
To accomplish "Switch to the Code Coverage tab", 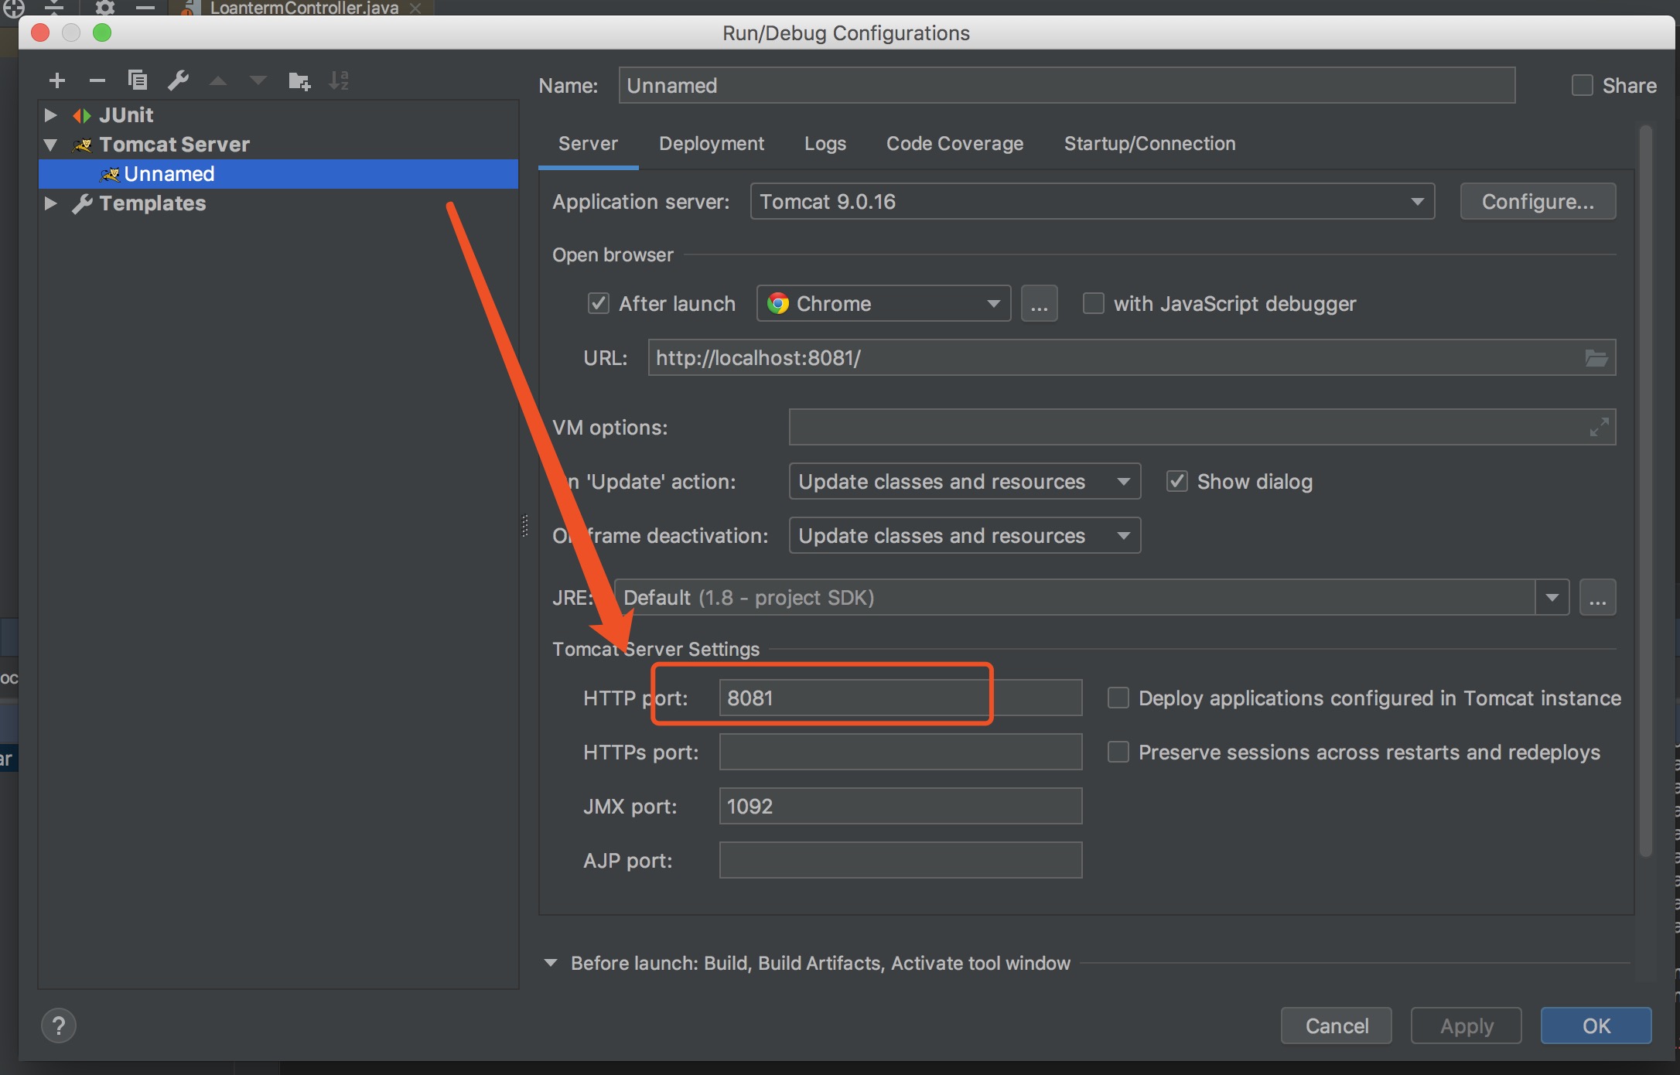I will coord(954,144).
